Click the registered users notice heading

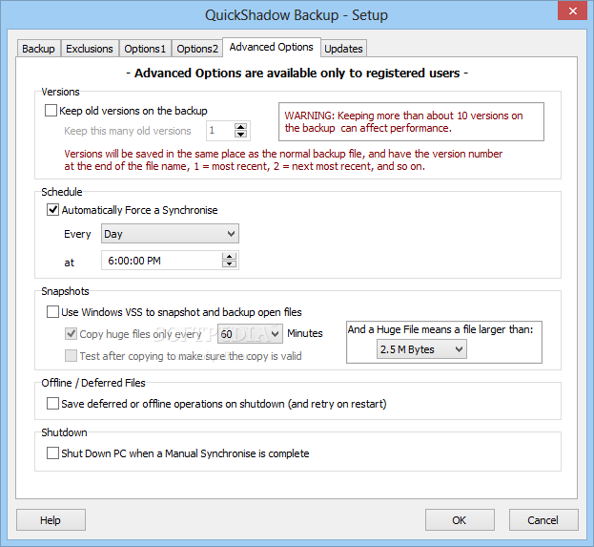[x=297, y=73]
